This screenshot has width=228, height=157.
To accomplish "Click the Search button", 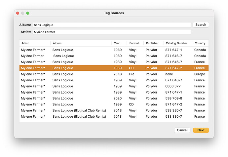I will (201, 24).
